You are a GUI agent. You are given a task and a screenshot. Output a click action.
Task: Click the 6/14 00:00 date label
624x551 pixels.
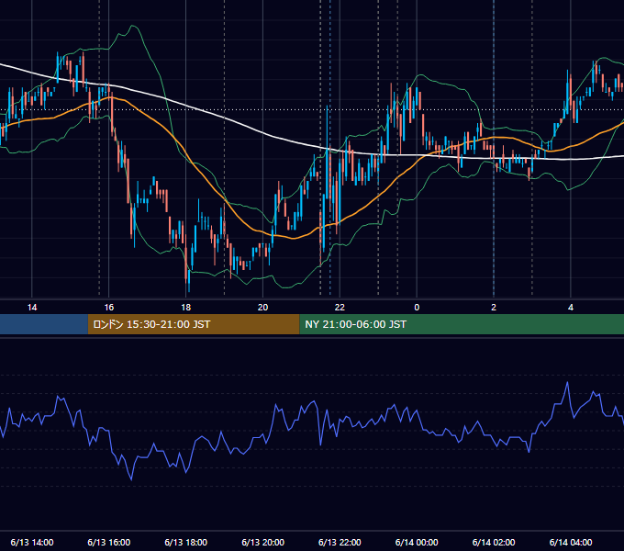[x=417, y=542]
